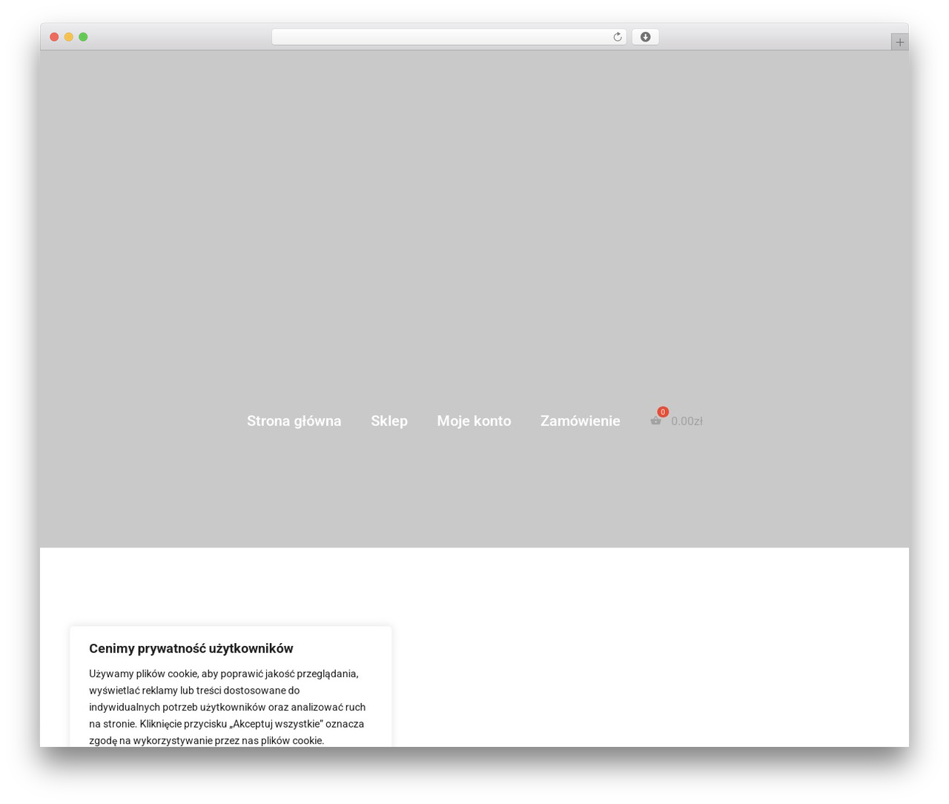Click the heading Cenimy prywatność użytkowników
This screenshot has width=949, height=804.
pos(191,649)
